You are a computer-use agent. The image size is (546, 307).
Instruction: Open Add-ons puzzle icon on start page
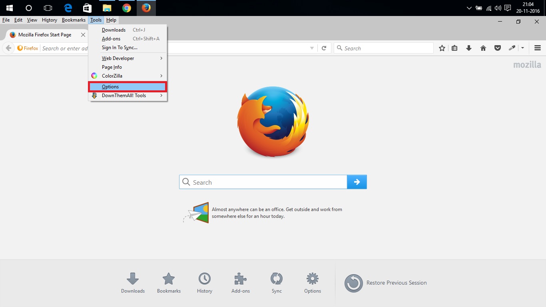click(241, 283)
